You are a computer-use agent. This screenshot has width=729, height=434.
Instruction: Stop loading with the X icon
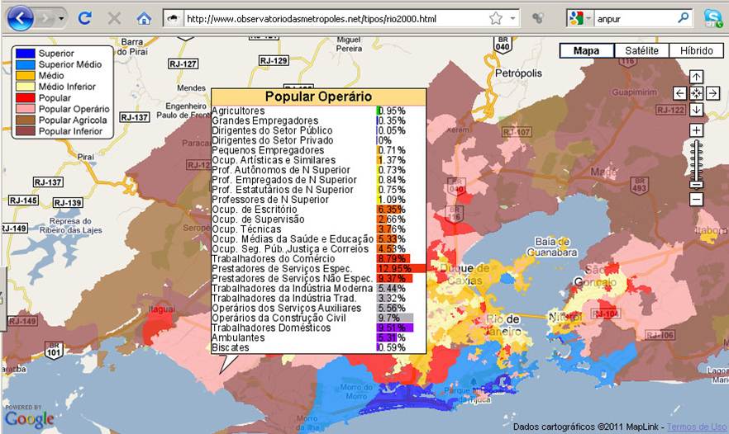point(114,19)
